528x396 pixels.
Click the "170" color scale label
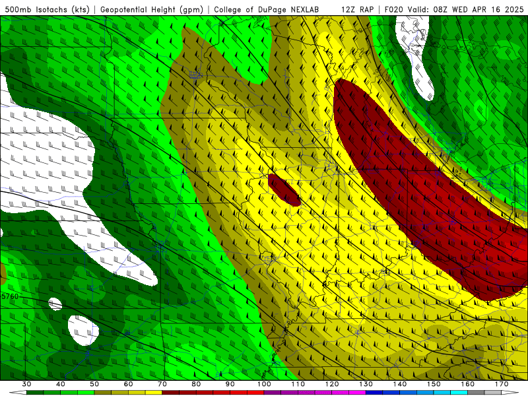(x=502, y=384)
